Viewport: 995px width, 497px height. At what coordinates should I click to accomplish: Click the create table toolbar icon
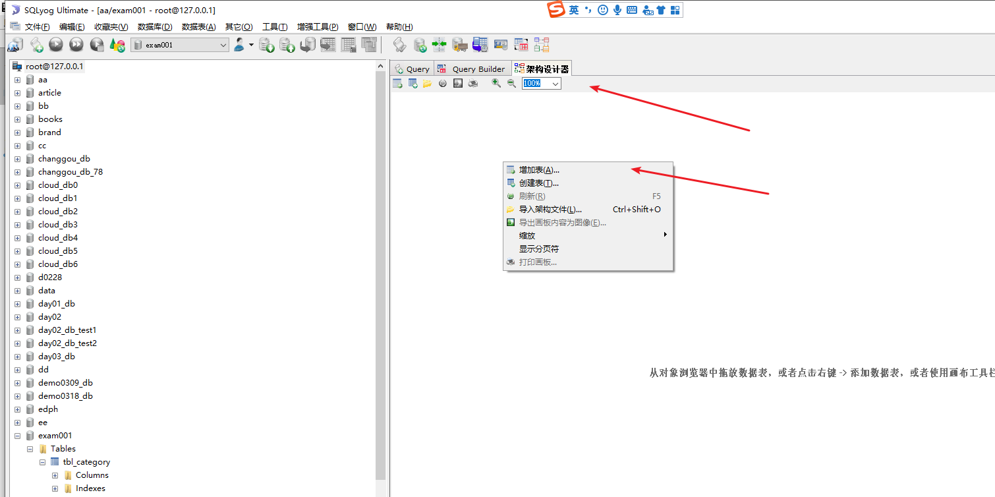(412, 83)
